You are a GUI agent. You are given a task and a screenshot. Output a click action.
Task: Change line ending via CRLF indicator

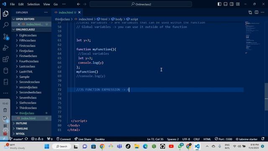coord(196,139)
